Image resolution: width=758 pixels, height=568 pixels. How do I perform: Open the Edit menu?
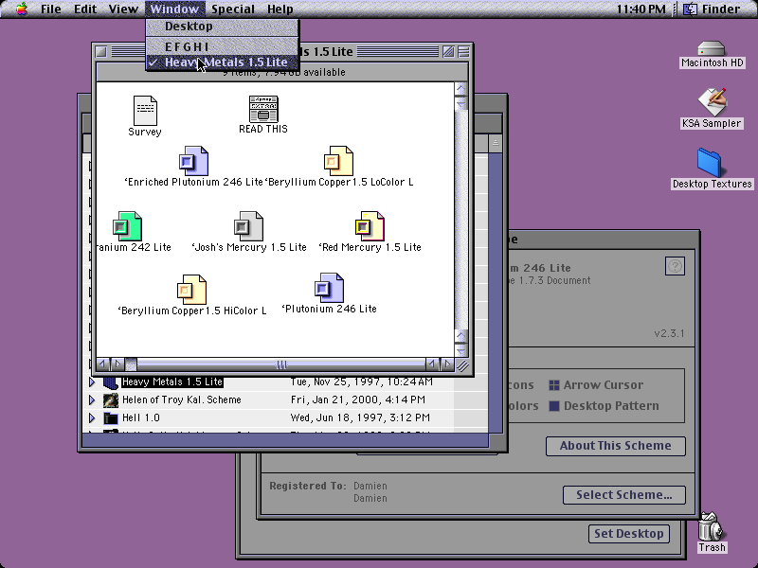tap(85, 9)
